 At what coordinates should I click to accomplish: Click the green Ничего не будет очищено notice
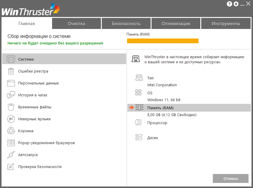(x=55, y=43)
